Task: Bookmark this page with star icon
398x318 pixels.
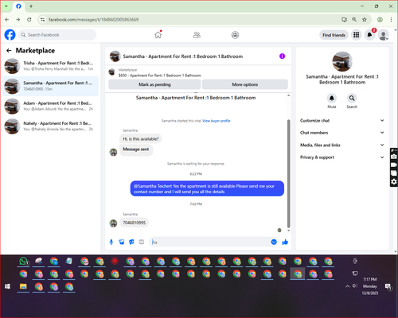Action: [x=365, y=20]
